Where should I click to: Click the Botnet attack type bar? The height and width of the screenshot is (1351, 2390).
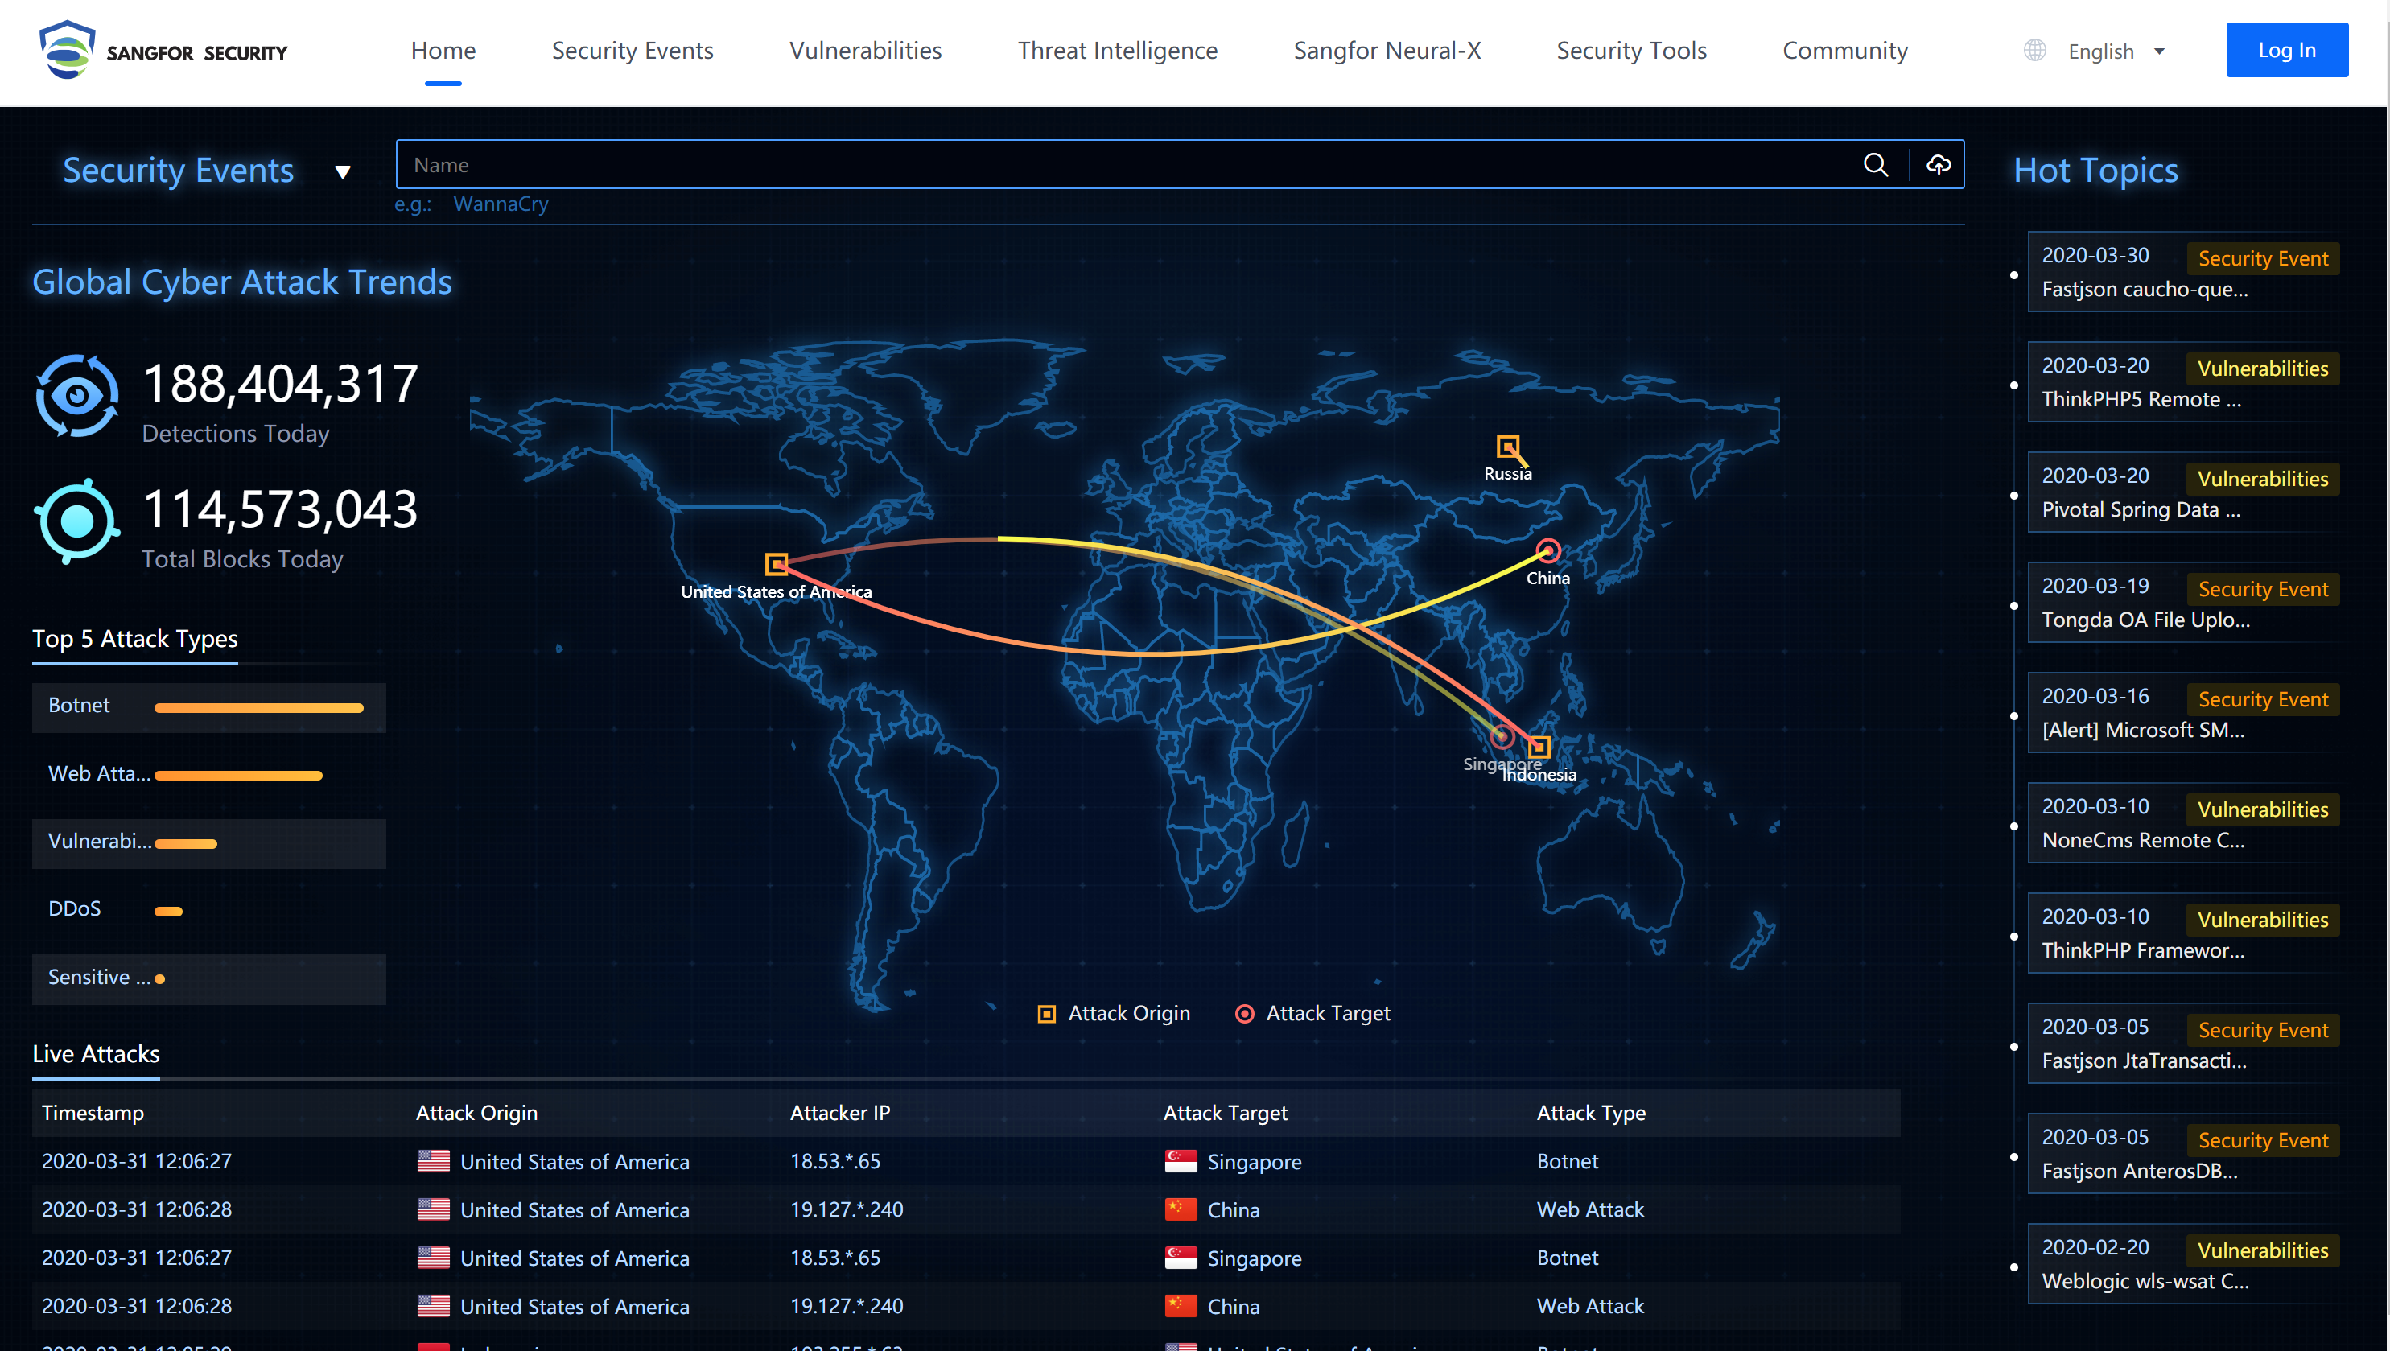click(x=259, y=708)
